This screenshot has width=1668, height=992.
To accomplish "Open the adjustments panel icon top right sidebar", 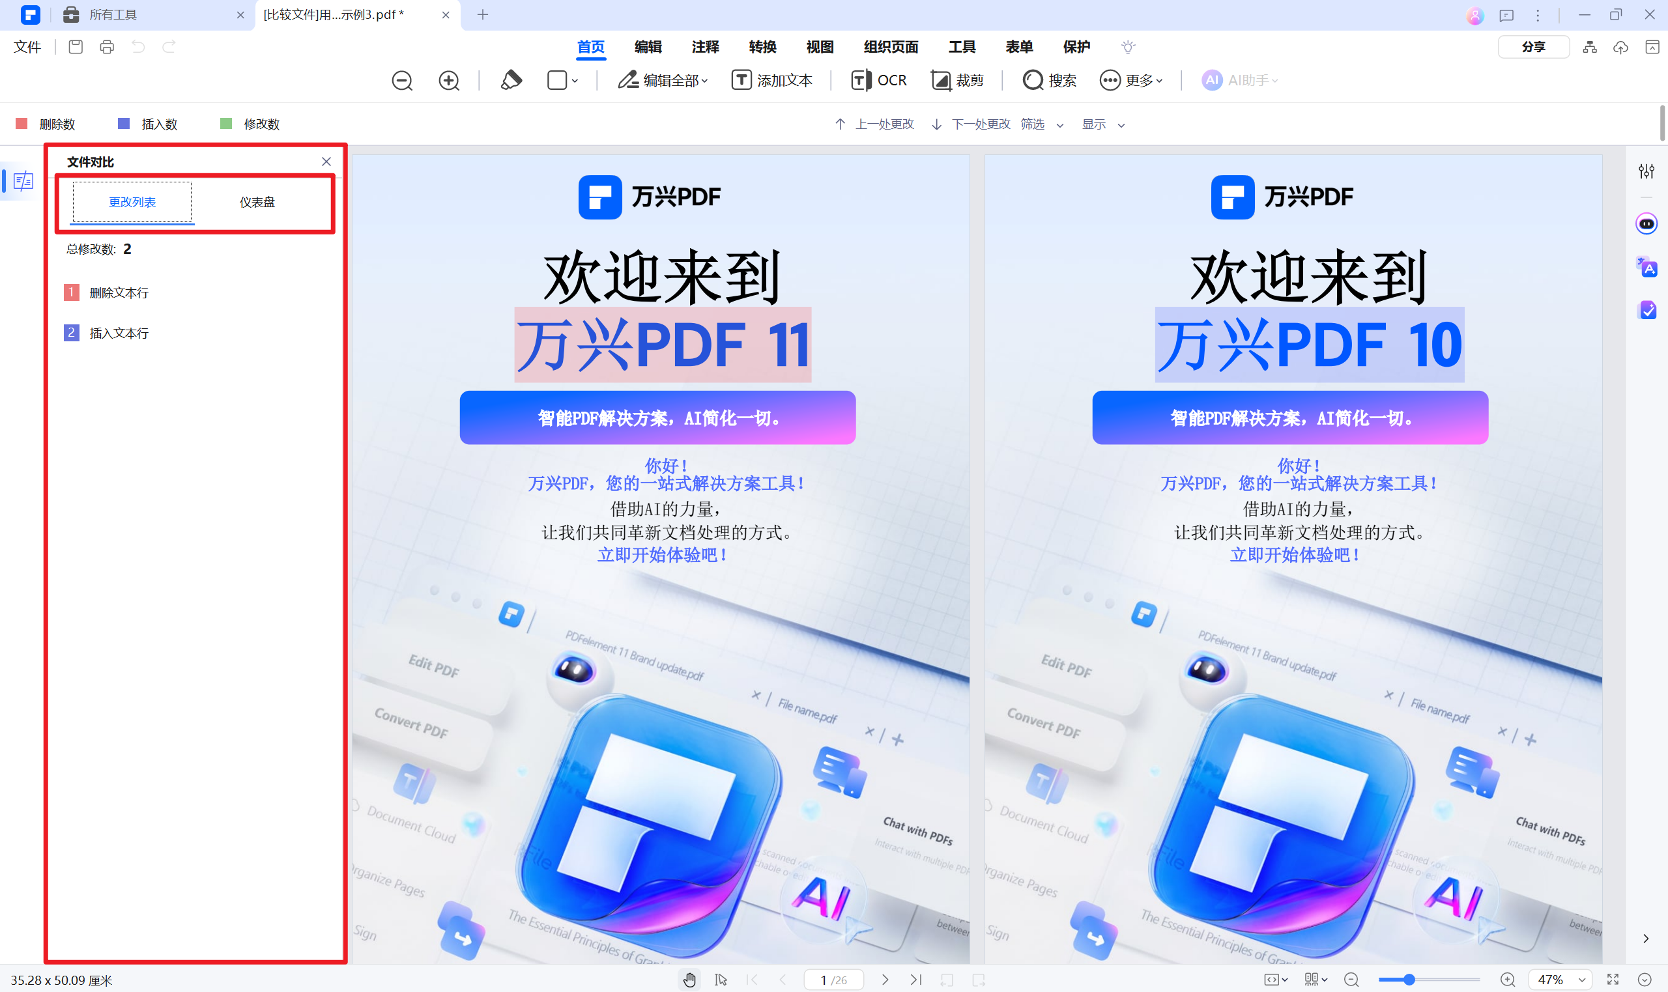I will tap(1646, 171).
